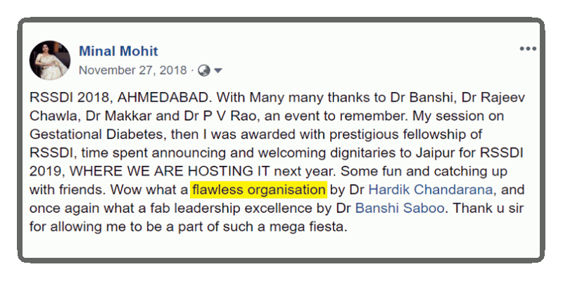This screenshot has width=563, height=281.
Task: Click Minal Mohit's profile picture
Action: [x=49, y=59]
